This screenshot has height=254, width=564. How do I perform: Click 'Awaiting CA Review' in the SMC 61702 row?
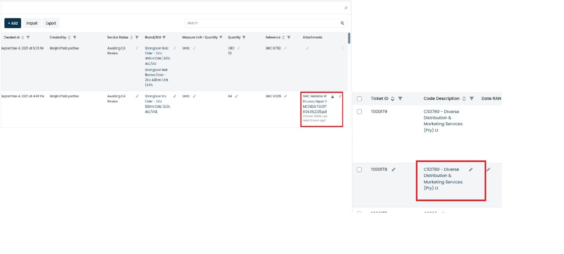click(x=116, y=51)
